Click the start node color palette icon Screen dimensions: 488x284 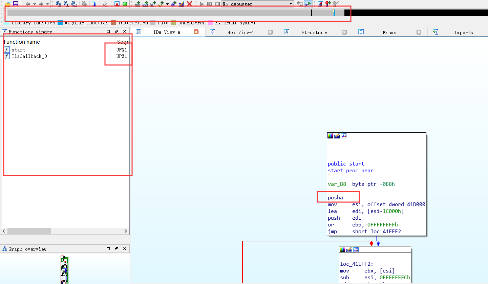(330, 136)
